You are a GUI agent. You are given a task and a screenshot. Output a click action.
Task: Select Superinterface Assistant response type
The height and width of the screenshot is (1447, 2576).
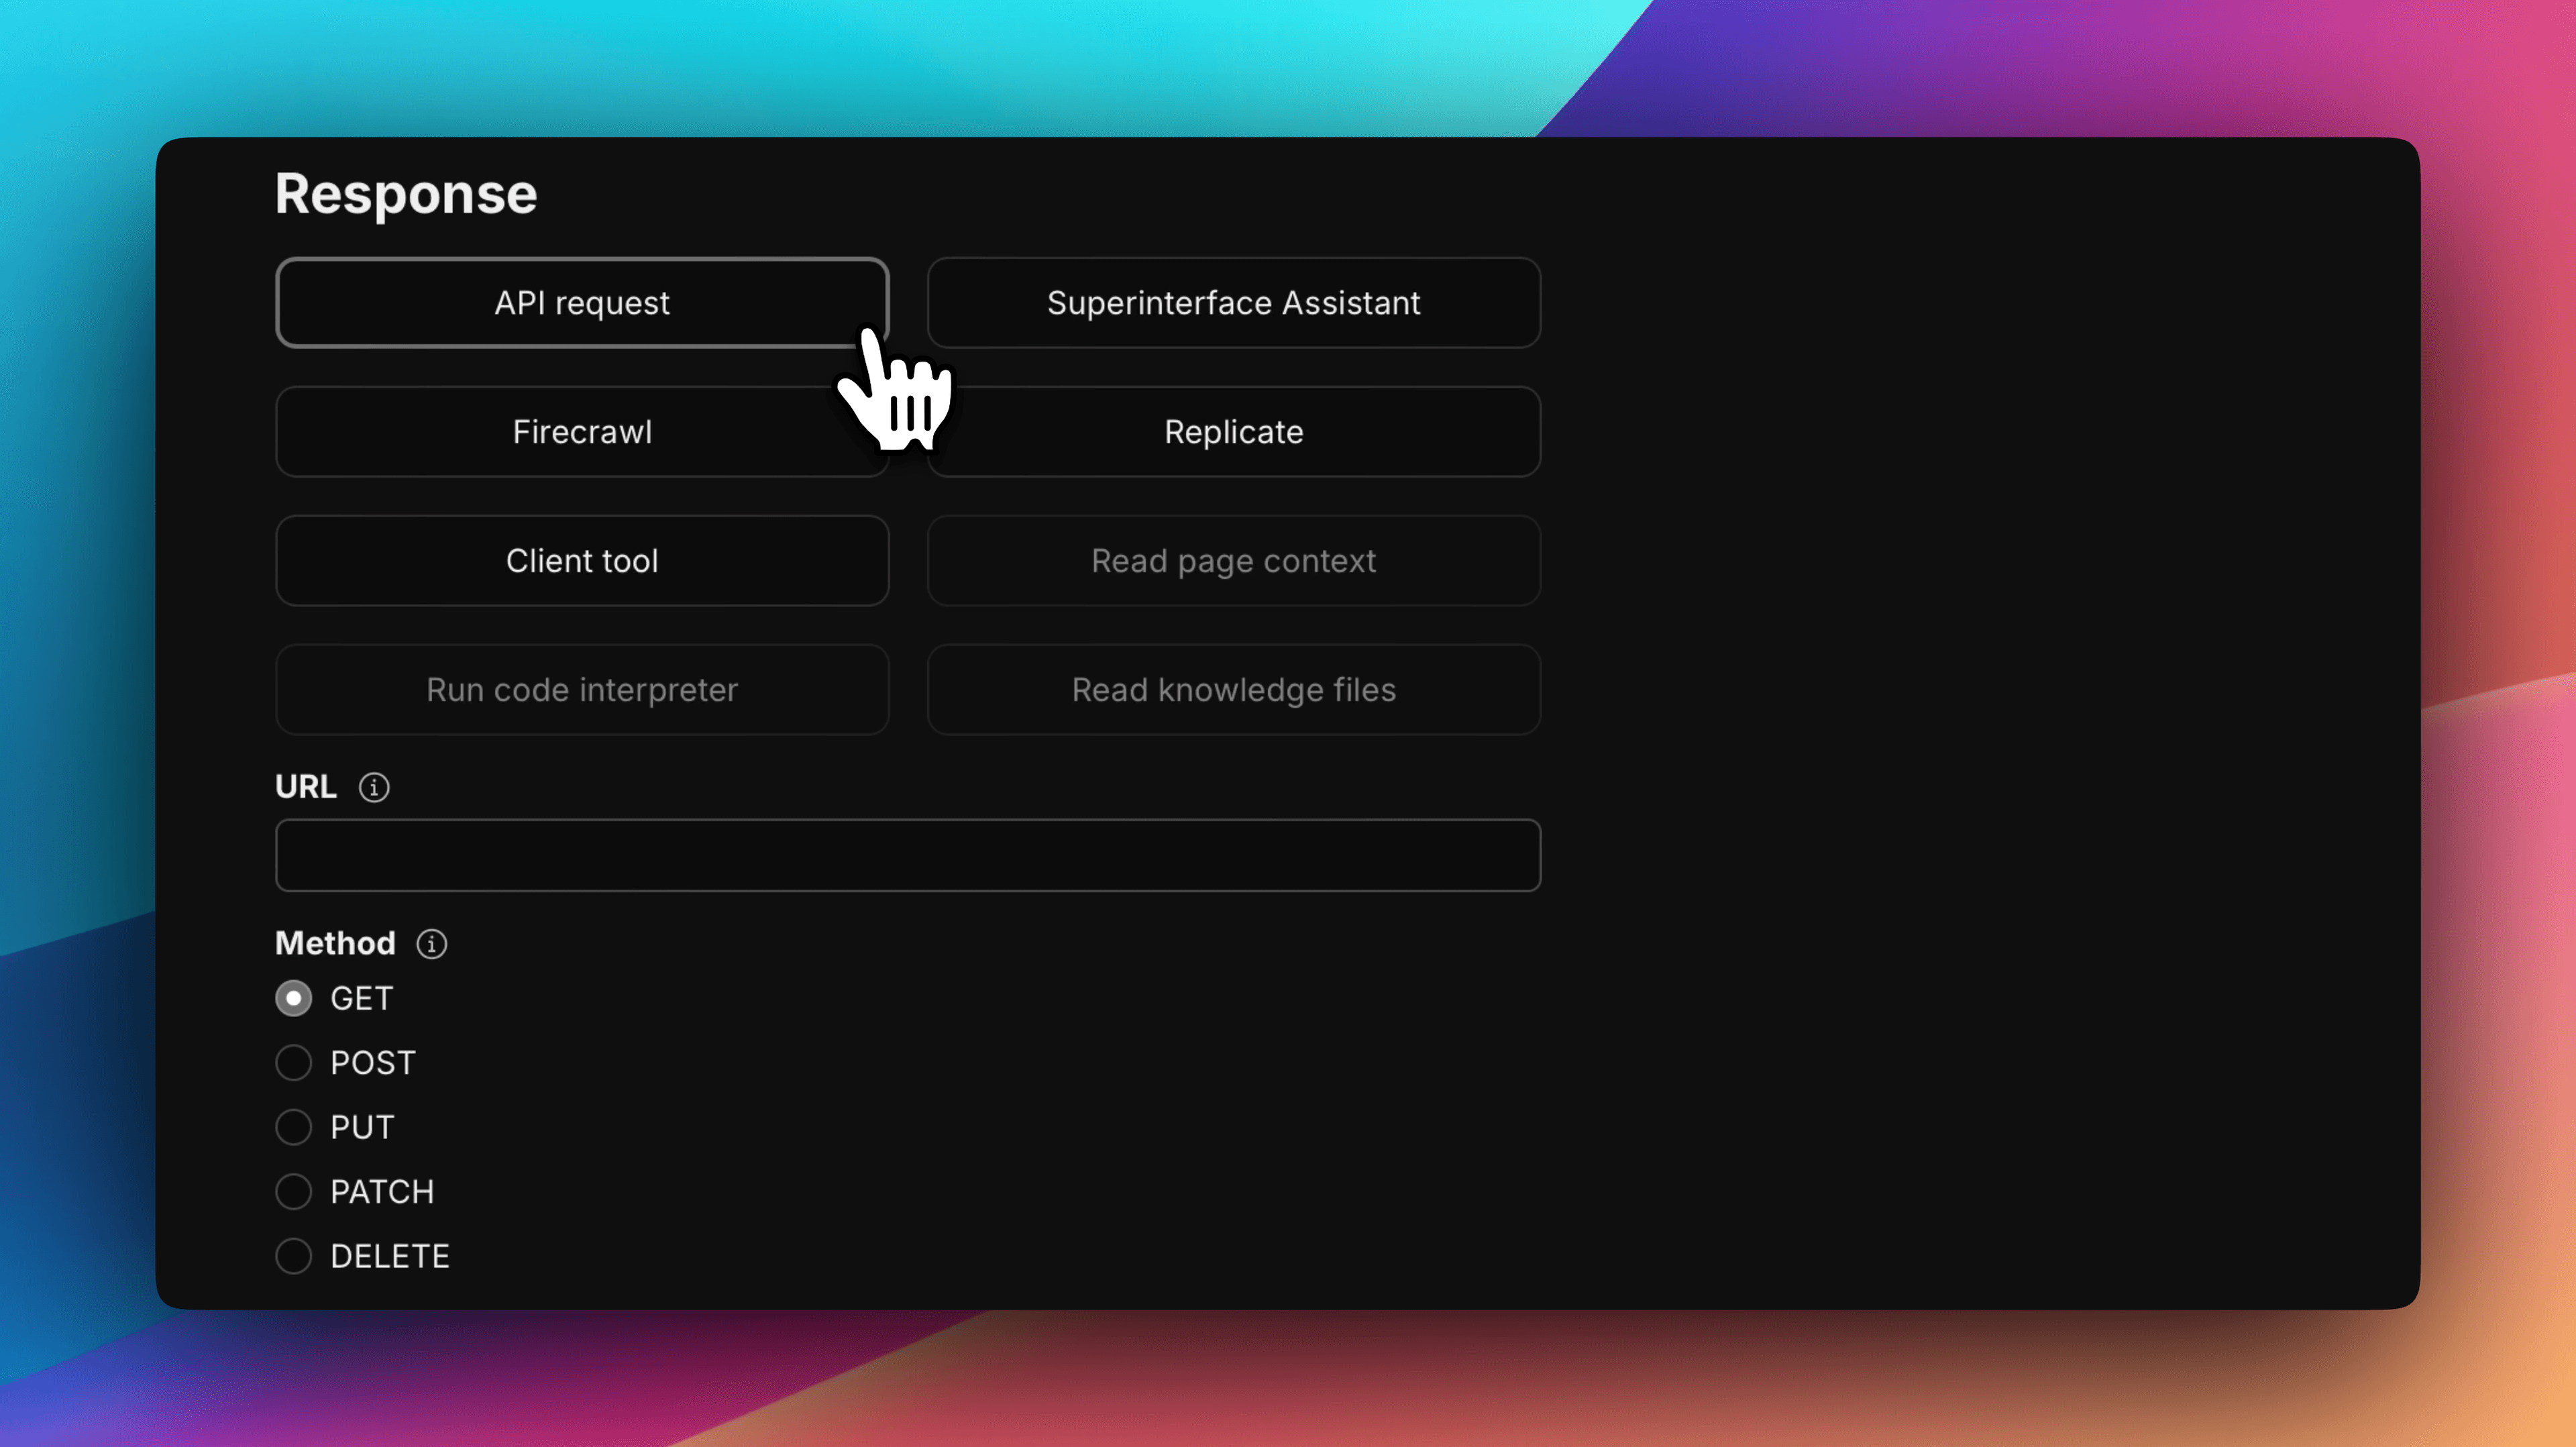pos(1233,303)
